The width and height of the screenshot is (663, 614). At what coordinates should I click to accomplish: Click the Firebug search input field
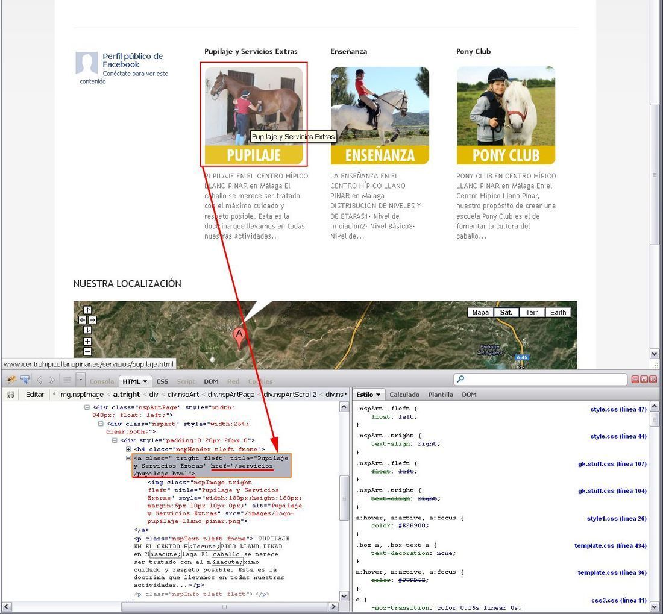pyautogui.click(x=541, y=379)
